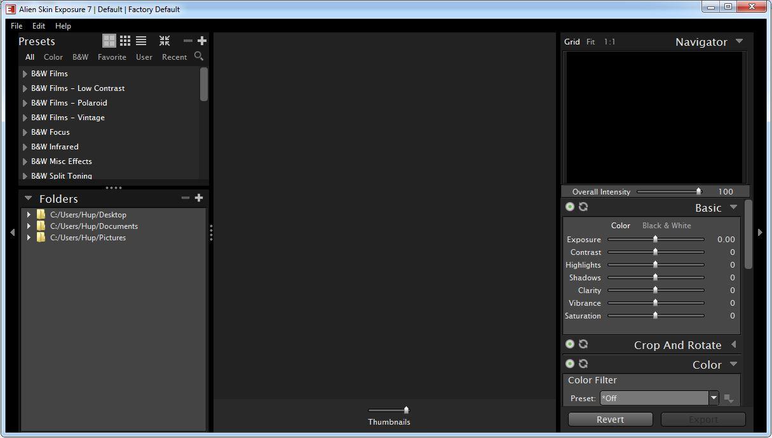Click the Thumbnails size slider handle

[x=406, y=410]
